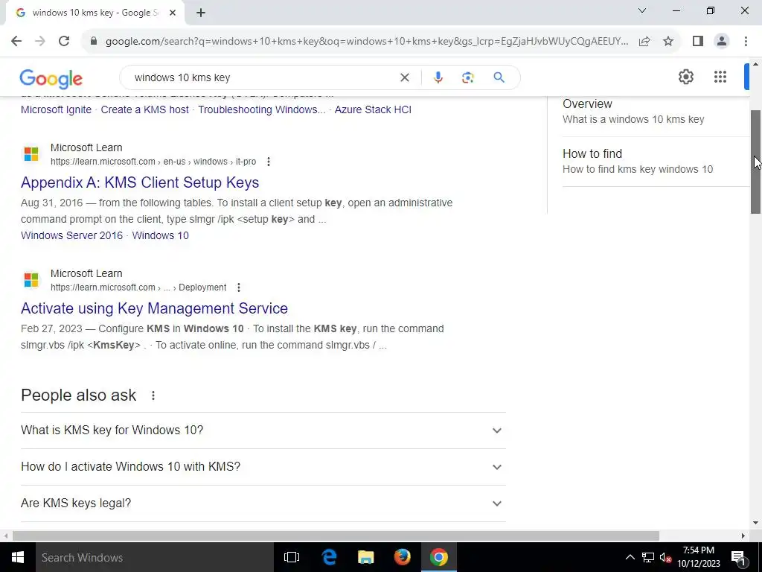The width and height of the screenshot is (762, 572).
Task: Expand How do I activate Windows 10 with KMS?
Action: pyautogui.click(x=263, y=467)
